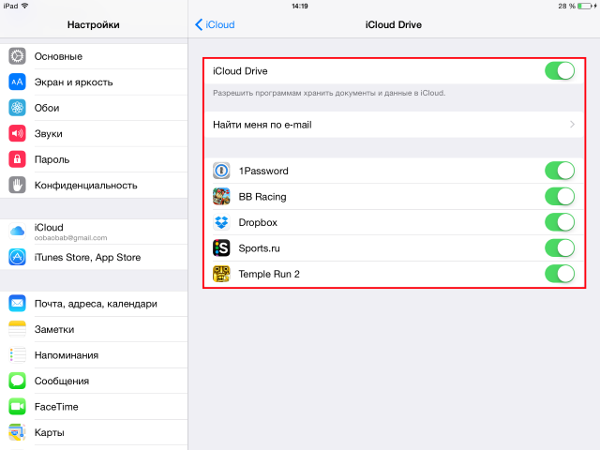The image size is (600, 450).
Task: Open Пароль settings
Action: (94, 159)
